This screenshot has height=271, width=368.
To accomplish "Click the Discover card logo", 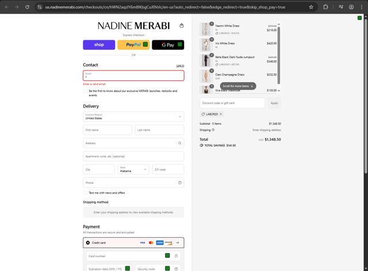I will tap(168, 243).
